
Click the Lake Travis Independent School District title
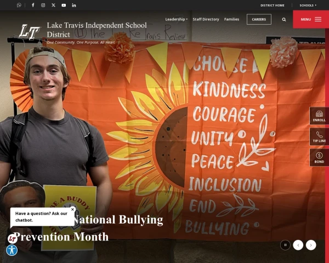97,30
